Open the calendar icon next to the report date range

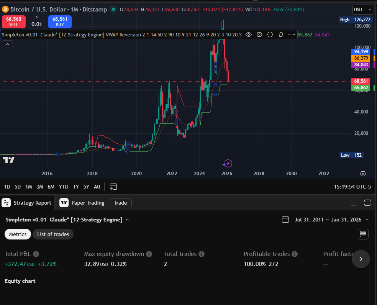tap(285, 219)
